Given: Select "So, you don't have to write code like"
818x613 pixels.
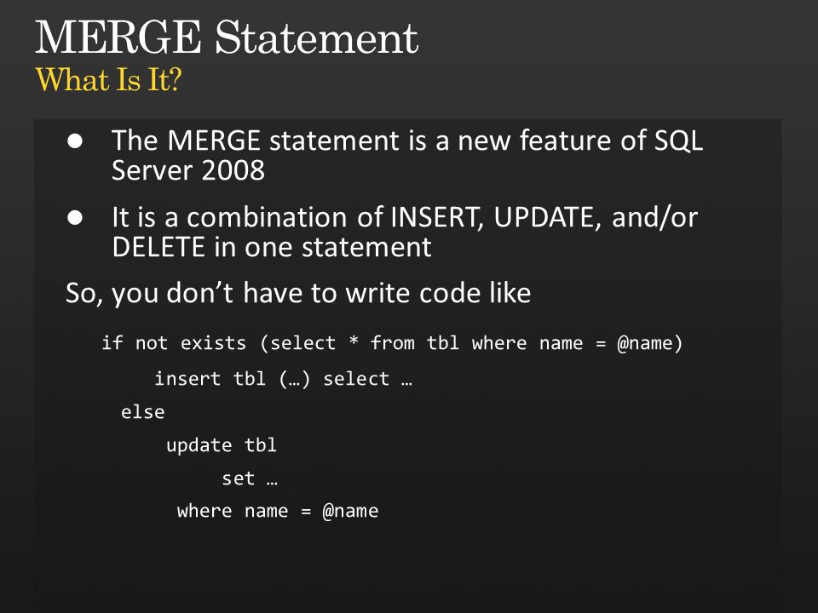Looking at the screenshot, I should pos(298,293).
